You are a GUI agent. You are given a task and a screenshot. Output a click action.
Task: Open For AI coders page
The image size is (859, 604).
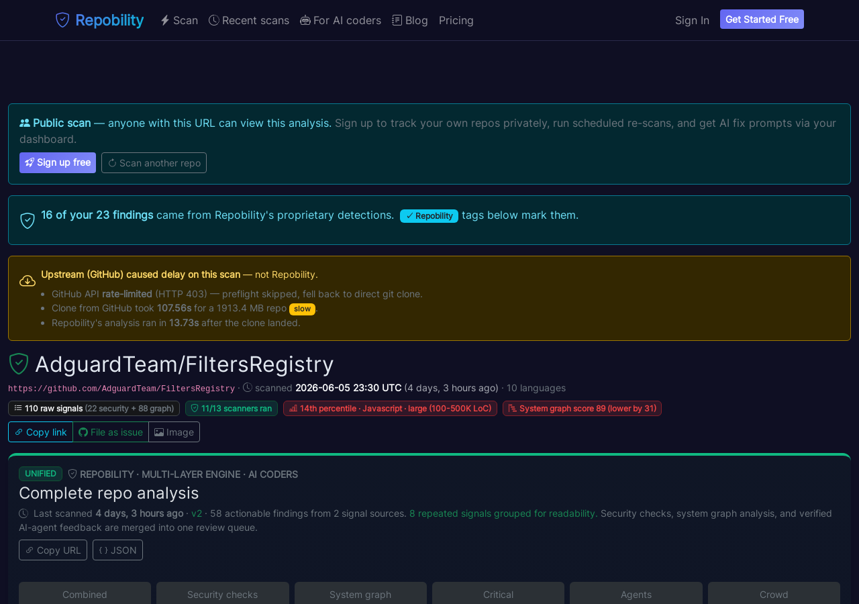point(341,20)
